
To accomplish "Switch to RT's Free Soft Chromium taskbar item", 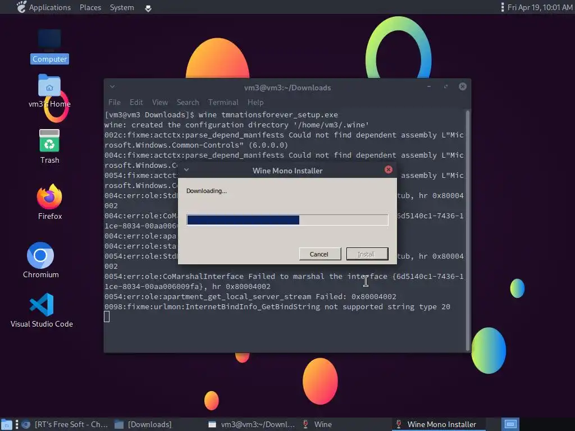I will tap(65, 424).
